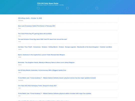The width and height of the screenshot is (135, 101).
Task: Click the rightmost square icon in header
Action: click(97, 8)
